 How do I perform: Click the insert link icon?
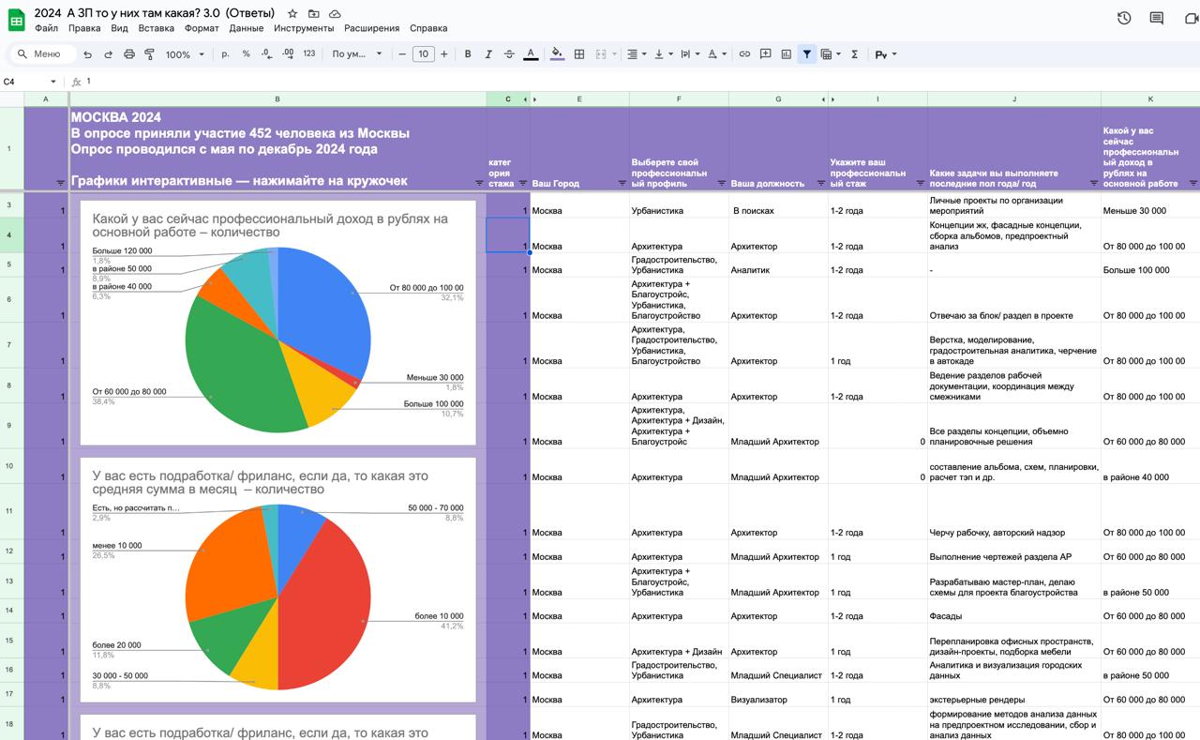coord(744,54)
